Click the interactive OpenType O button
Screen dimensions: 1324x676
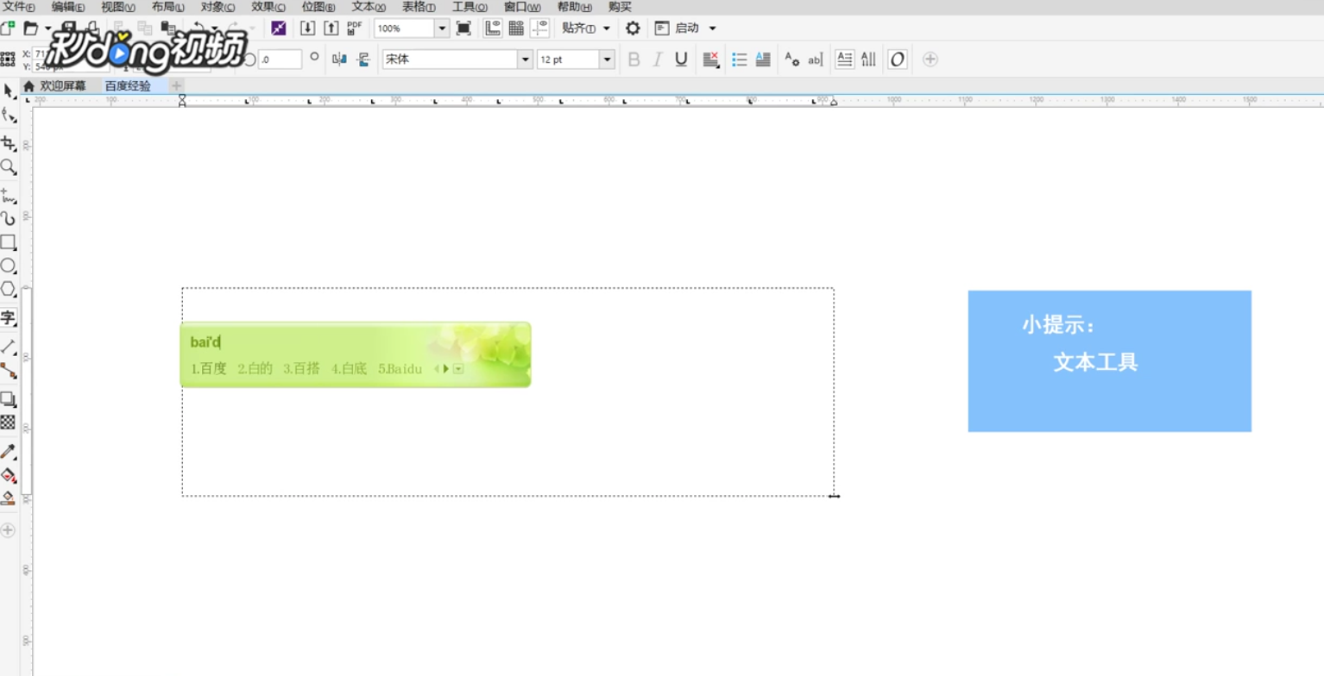pos(898,59)
